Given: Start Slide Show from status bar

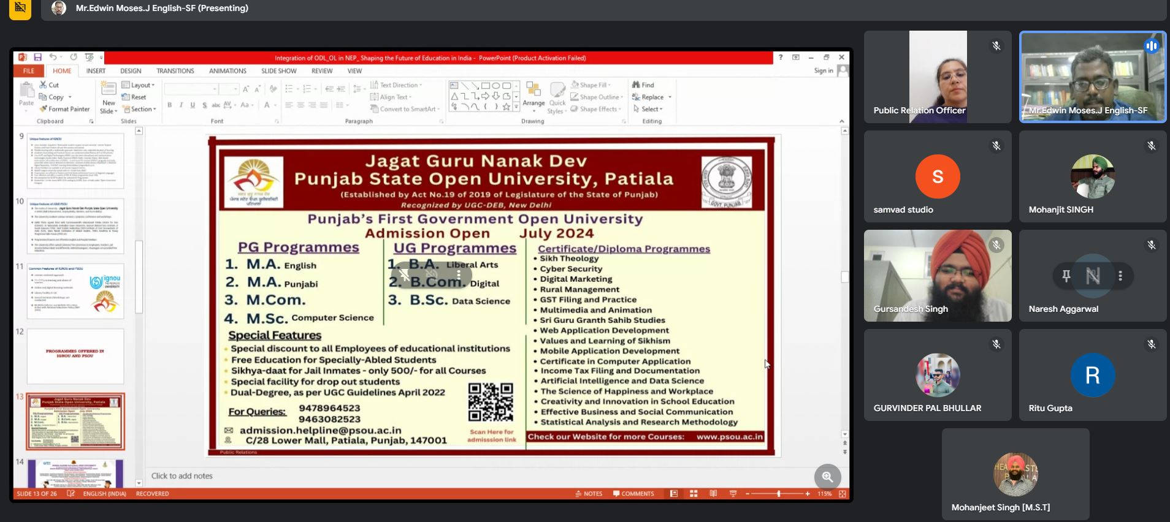Looking at the screenshot, I should (x=733, y=493).
